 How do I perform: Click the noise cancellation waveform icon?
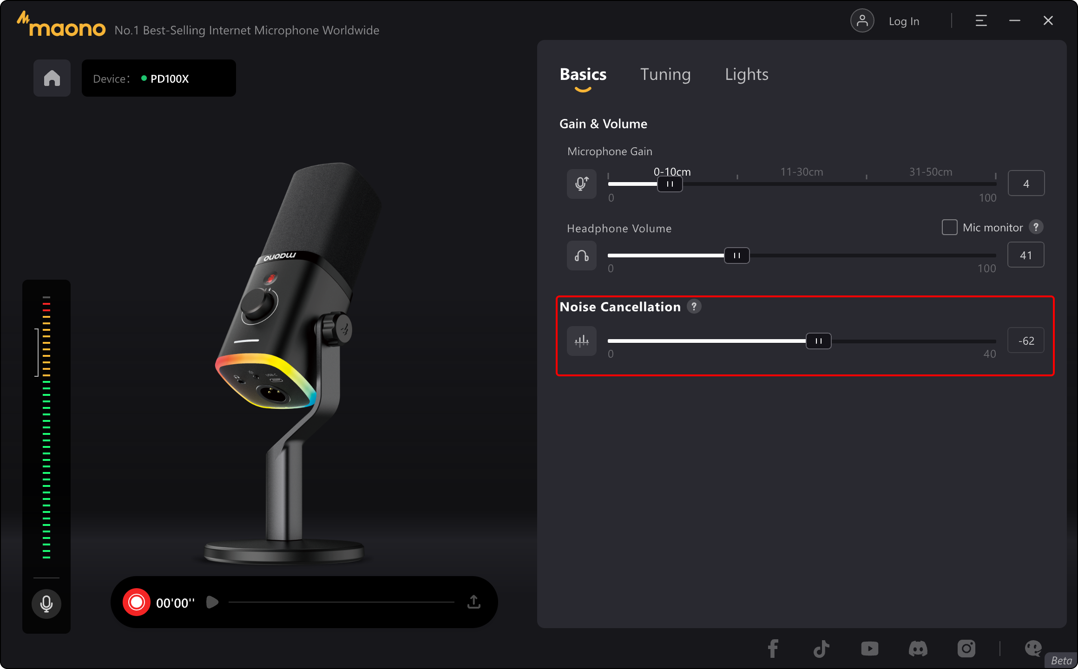[582, 341]
